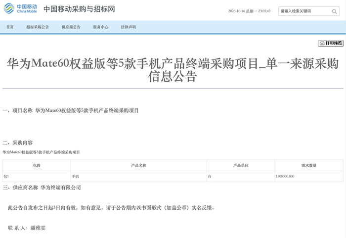Click the 需求数量 column header

(309, 166)
